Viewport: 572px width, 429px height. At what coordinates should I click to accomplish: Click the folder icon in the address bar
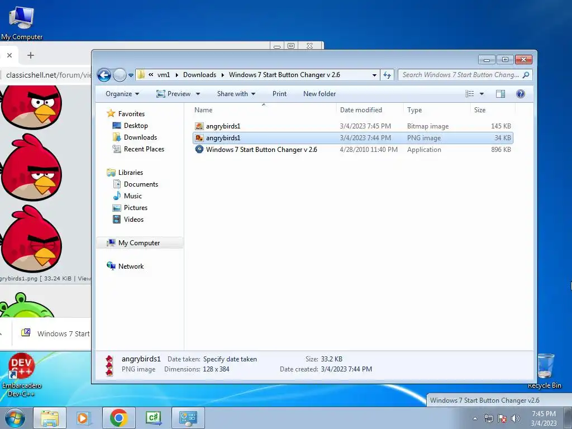pyautogui.click(x=141, y=75)
